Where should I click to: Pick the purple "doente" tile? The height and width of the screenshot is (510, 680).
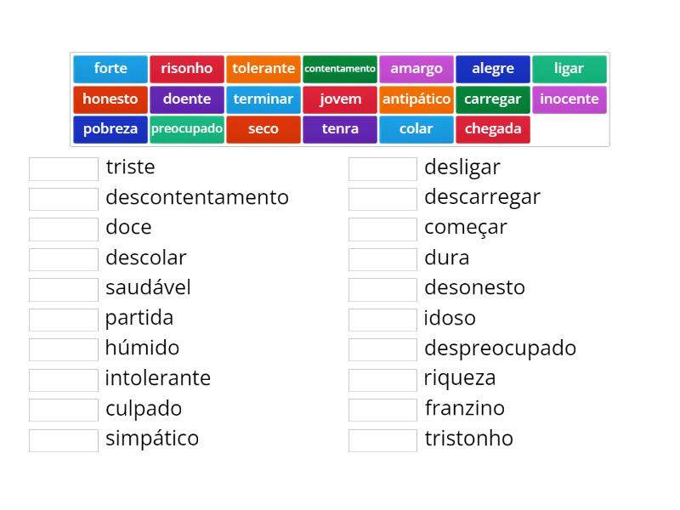(187, 99)
